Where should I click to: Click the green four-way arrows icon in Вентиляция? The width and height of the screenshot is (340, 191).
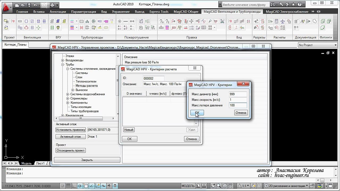pos(39,27)
